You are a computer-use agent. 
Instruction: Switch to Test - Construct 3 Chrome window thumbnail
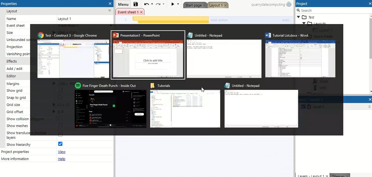73,59
